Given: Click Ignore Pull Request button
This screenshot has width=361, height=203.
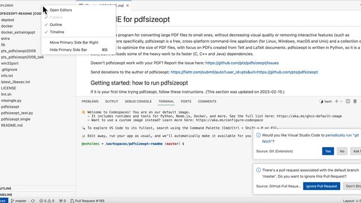Looking at the screenshot, I should (x=322, y=186).
